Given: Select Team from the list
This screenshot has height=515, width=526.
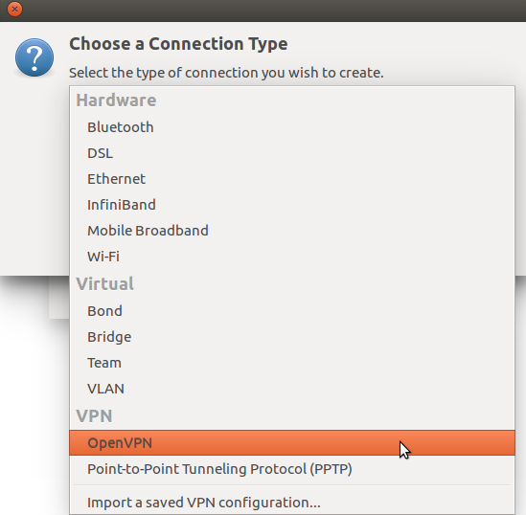Looking at the screenshot, I should click(x=292, y=363).
